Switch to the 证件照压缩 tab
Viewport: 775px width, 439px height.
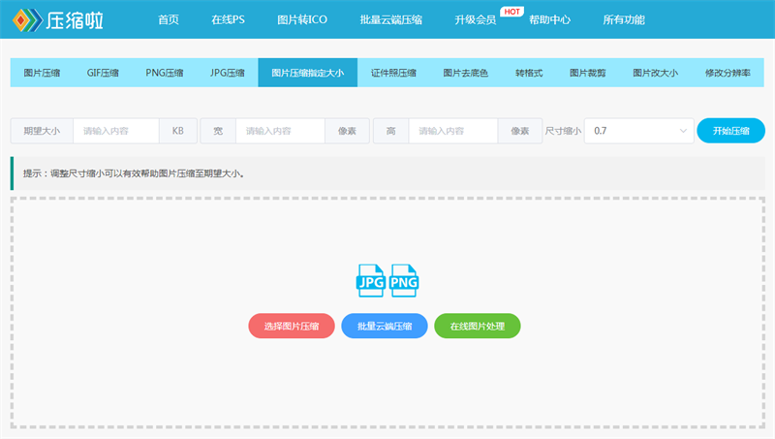393,73
